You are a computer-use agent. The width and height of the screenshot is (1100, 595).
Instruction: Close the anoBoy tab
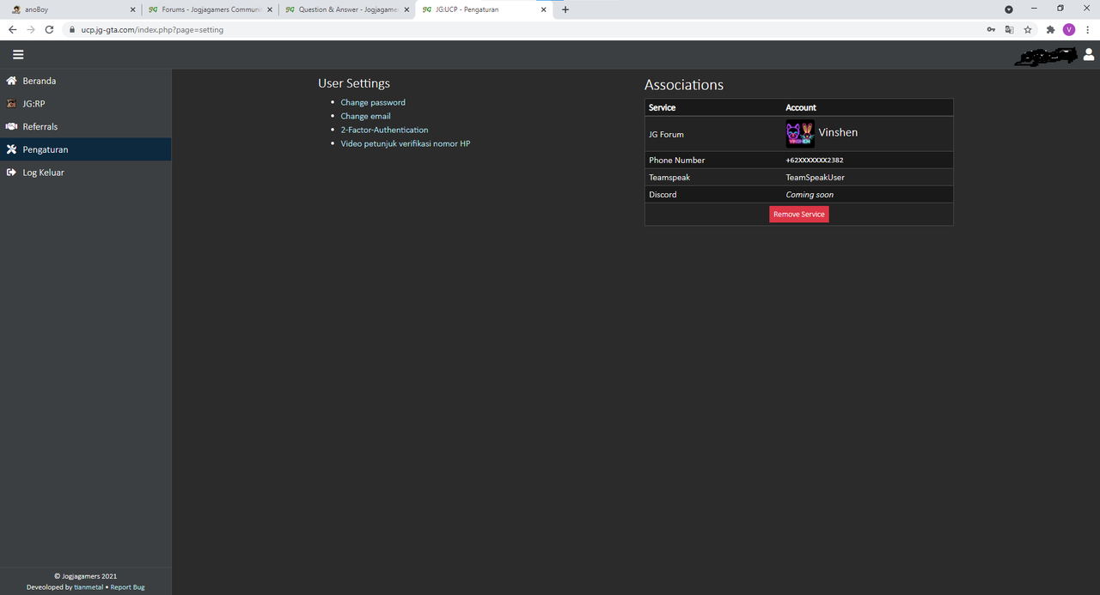click(x=132, y=9)
